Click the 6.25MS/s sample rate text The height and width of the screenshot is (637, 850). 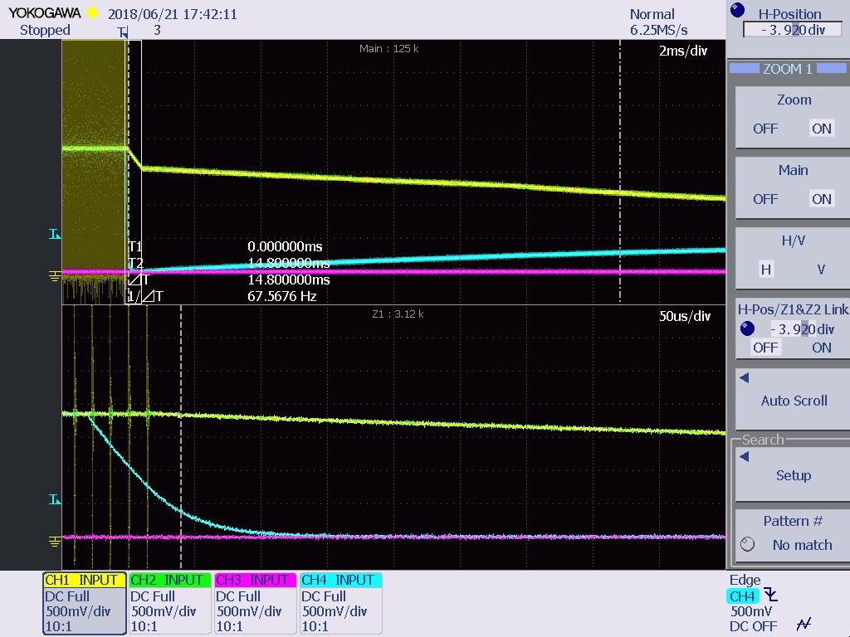pos(658,31)
